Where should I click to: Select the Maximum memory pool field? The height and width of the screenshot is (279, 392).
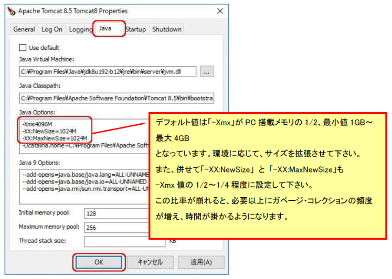115,228
